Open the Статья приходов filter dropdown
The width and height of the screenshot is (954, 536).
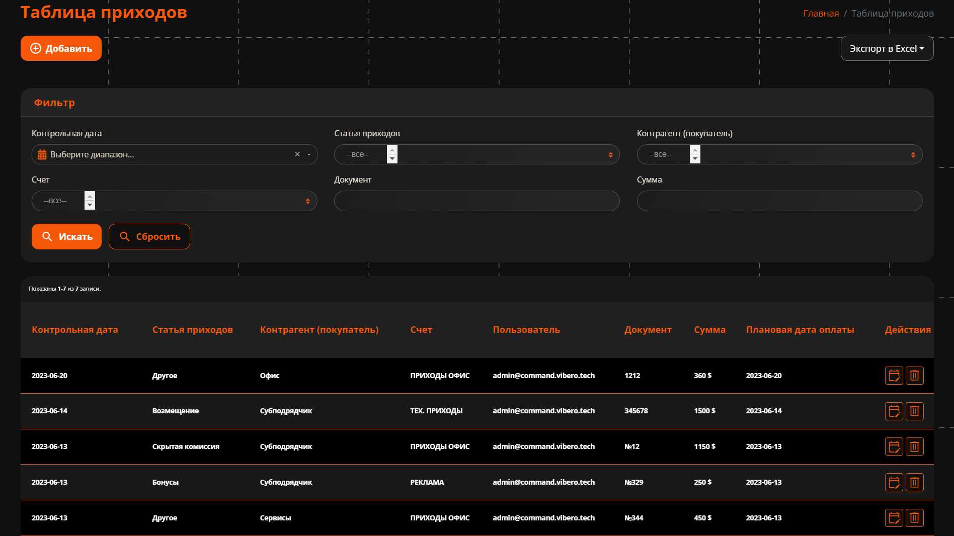point(476,154)
